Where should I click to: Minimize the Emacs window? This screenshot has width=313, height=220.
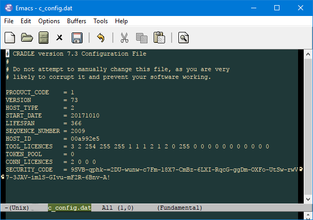pos(254,8)
